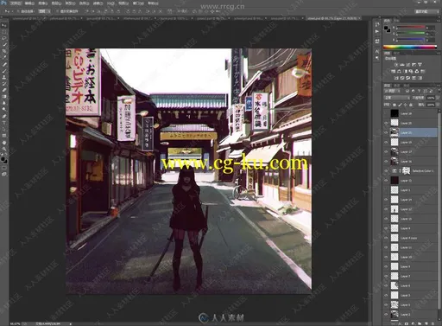Toggle Quick Mask mode in toolbox

[4, 168]
